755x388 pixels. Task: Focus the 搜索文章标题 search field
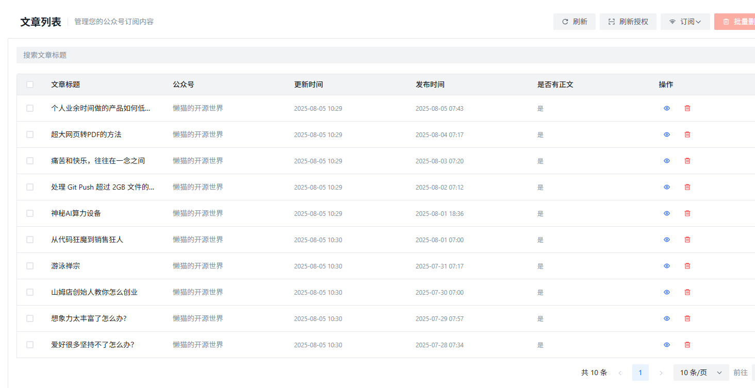pyautogui.click(x=386, y=55)
